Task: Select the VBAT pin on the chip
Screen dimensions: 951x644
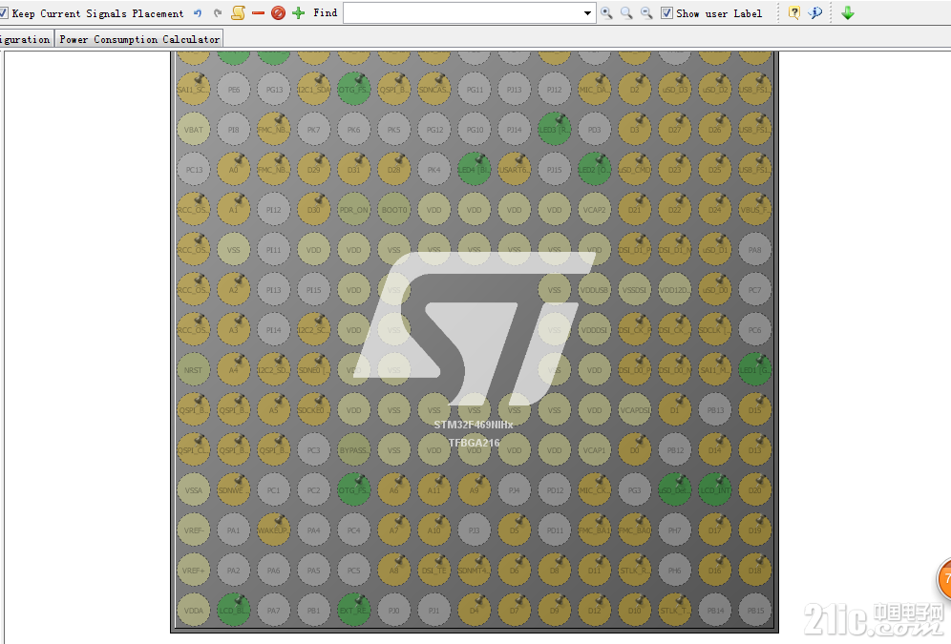Action: pos(194,130)
